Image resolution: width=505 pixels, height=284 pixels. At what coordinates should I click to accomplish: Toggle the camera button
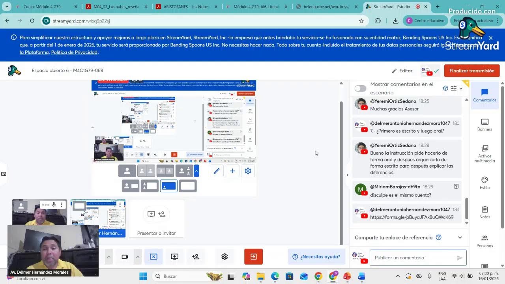point(125,257)
